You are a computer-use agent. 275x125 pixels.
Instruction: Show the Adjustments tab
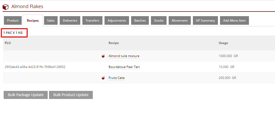tap(117, 21)
